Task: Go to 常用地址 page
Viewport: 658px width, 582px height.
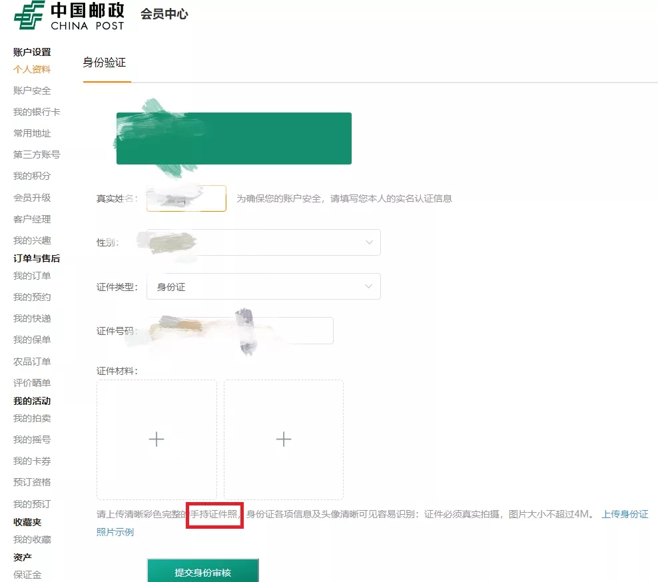Action: pos(32,133)
